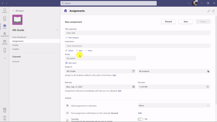Open Help in the left rail
The width and height of the screenshot is (217, 122).
[5, 118]
